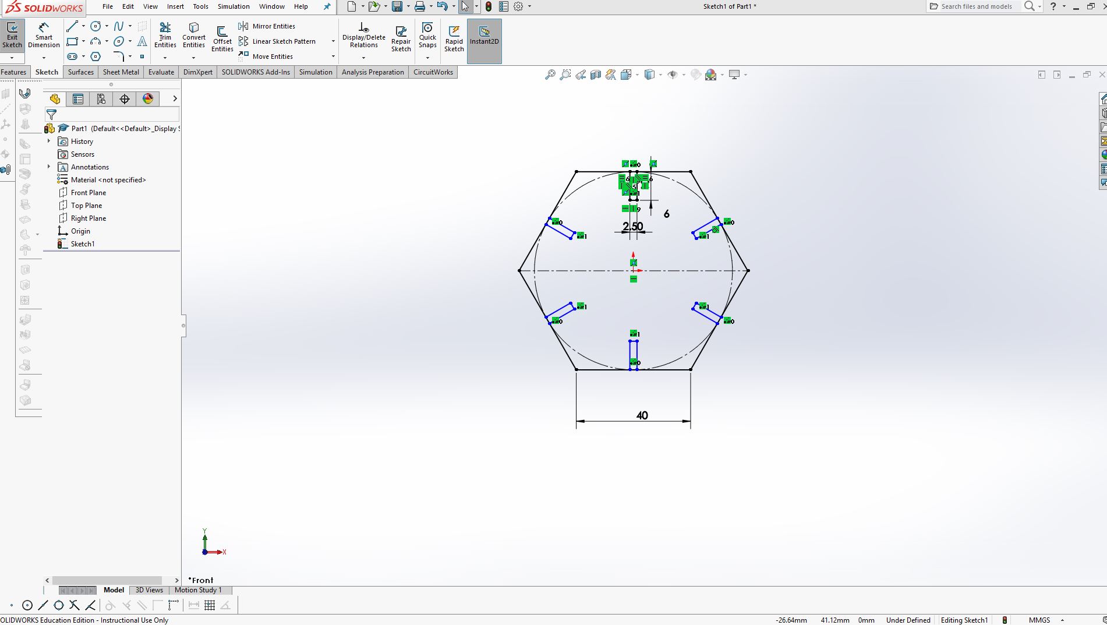Open the View Settings monitor icon
Viewport: 1107px width, 625px height.
tap(734, 75)
